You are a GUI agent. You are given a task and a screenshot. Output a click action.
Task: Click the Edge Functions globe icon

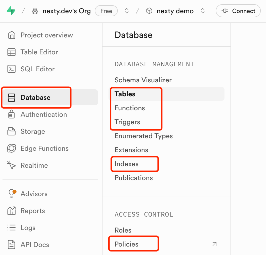(x=11, y=148)
